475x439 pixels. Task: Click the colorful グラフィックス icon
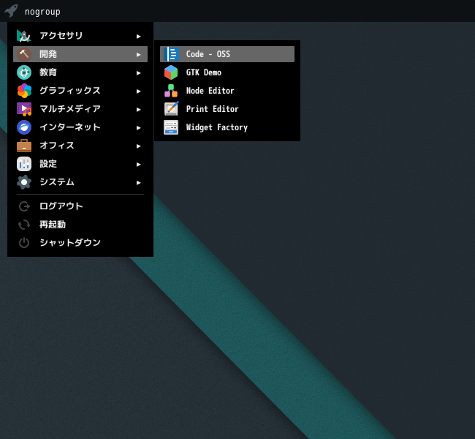click(24, 91)
